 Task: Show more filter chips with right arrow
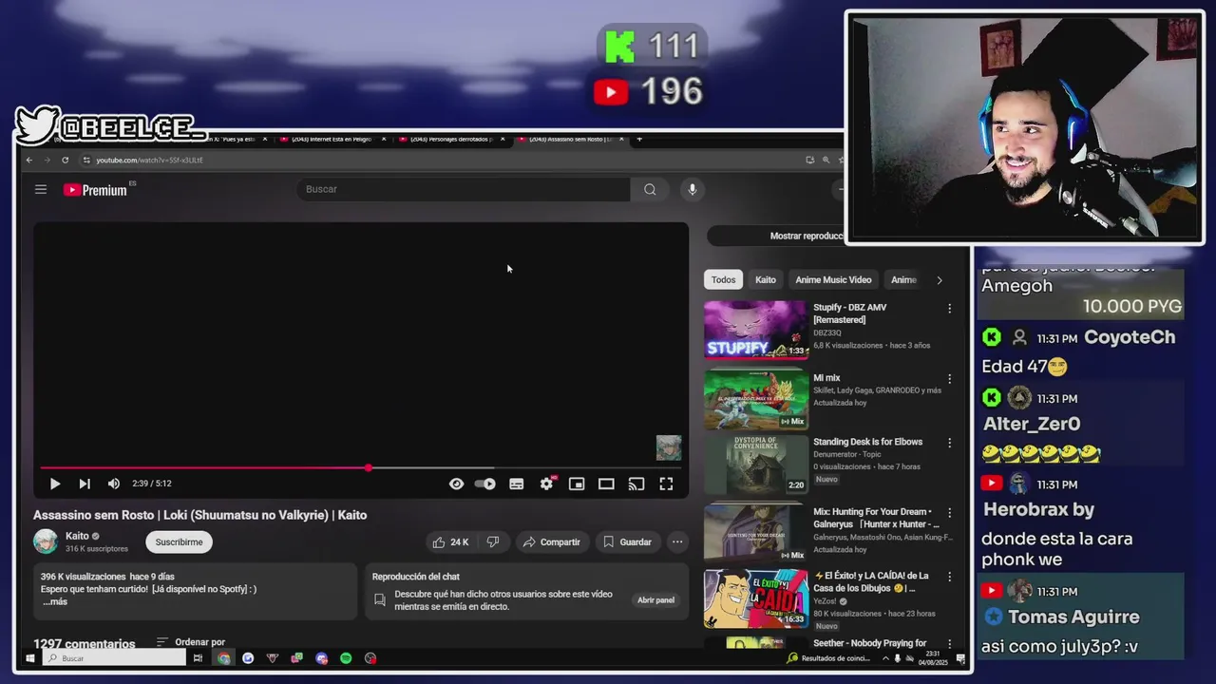click(x=940, y=280)
